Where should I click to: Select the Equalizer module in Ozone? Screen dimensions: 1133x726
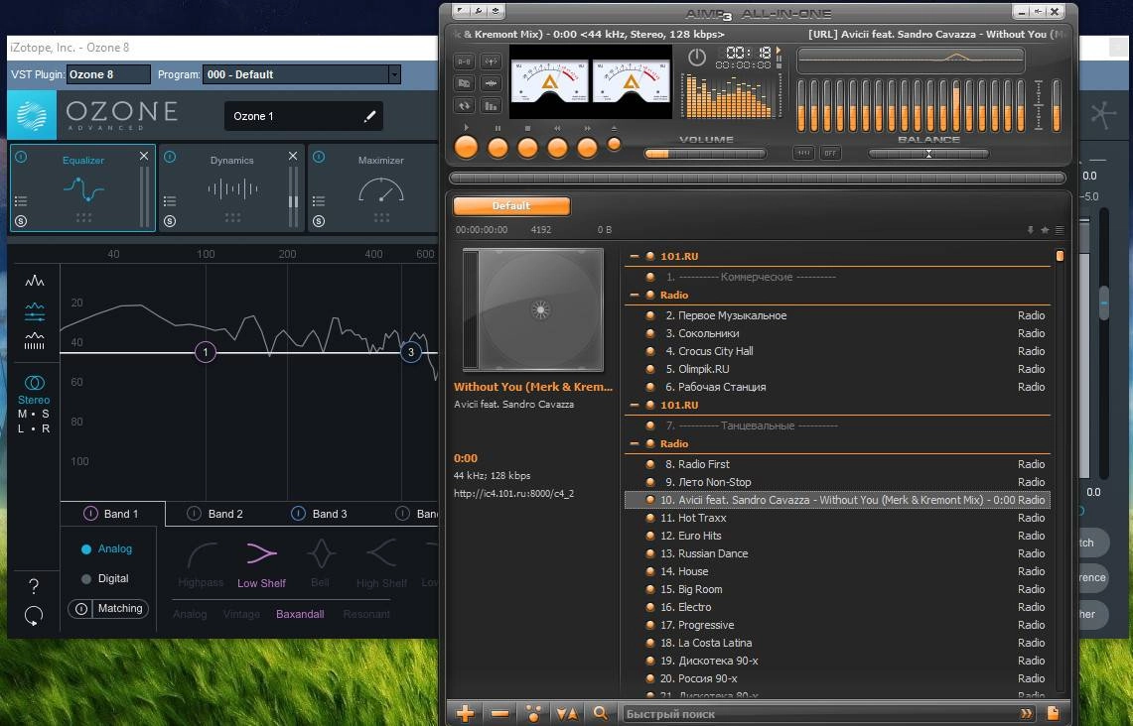[x=82, y=188]
